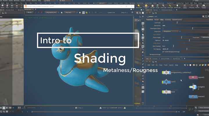The width and height of the screenshot is (209, 116).
Task: Select the cam1 camera node
Action: coord(166,82)
